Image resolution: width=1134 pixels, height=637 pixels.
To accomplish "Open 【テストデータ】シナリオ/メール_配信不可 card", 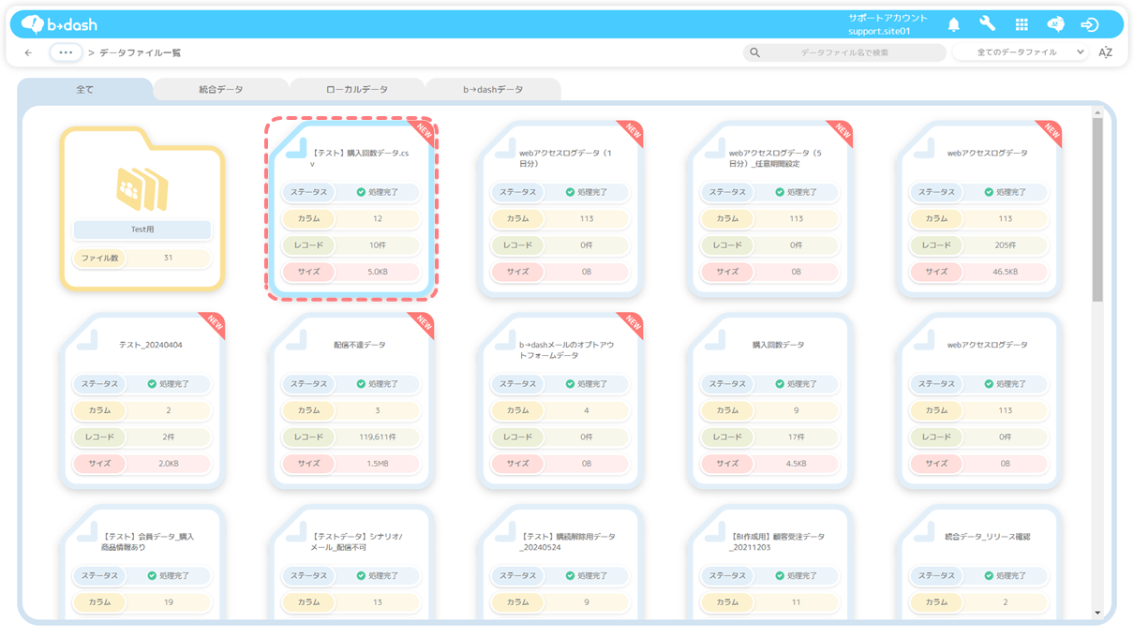I will tap(351, 562).
